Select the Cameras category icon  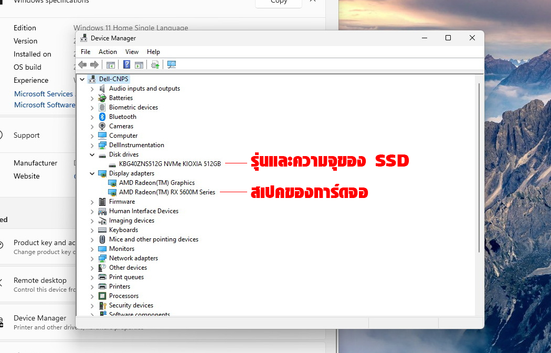point(102,126)
